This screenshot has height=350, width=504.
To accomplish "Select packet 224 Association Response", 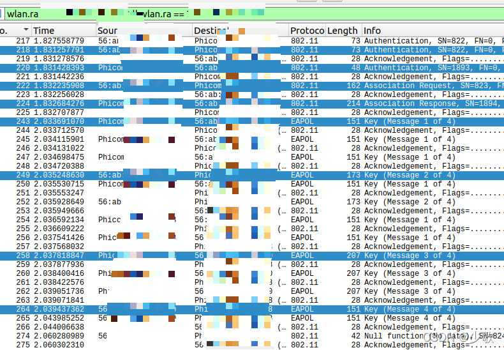I will [x=252, y=103].
